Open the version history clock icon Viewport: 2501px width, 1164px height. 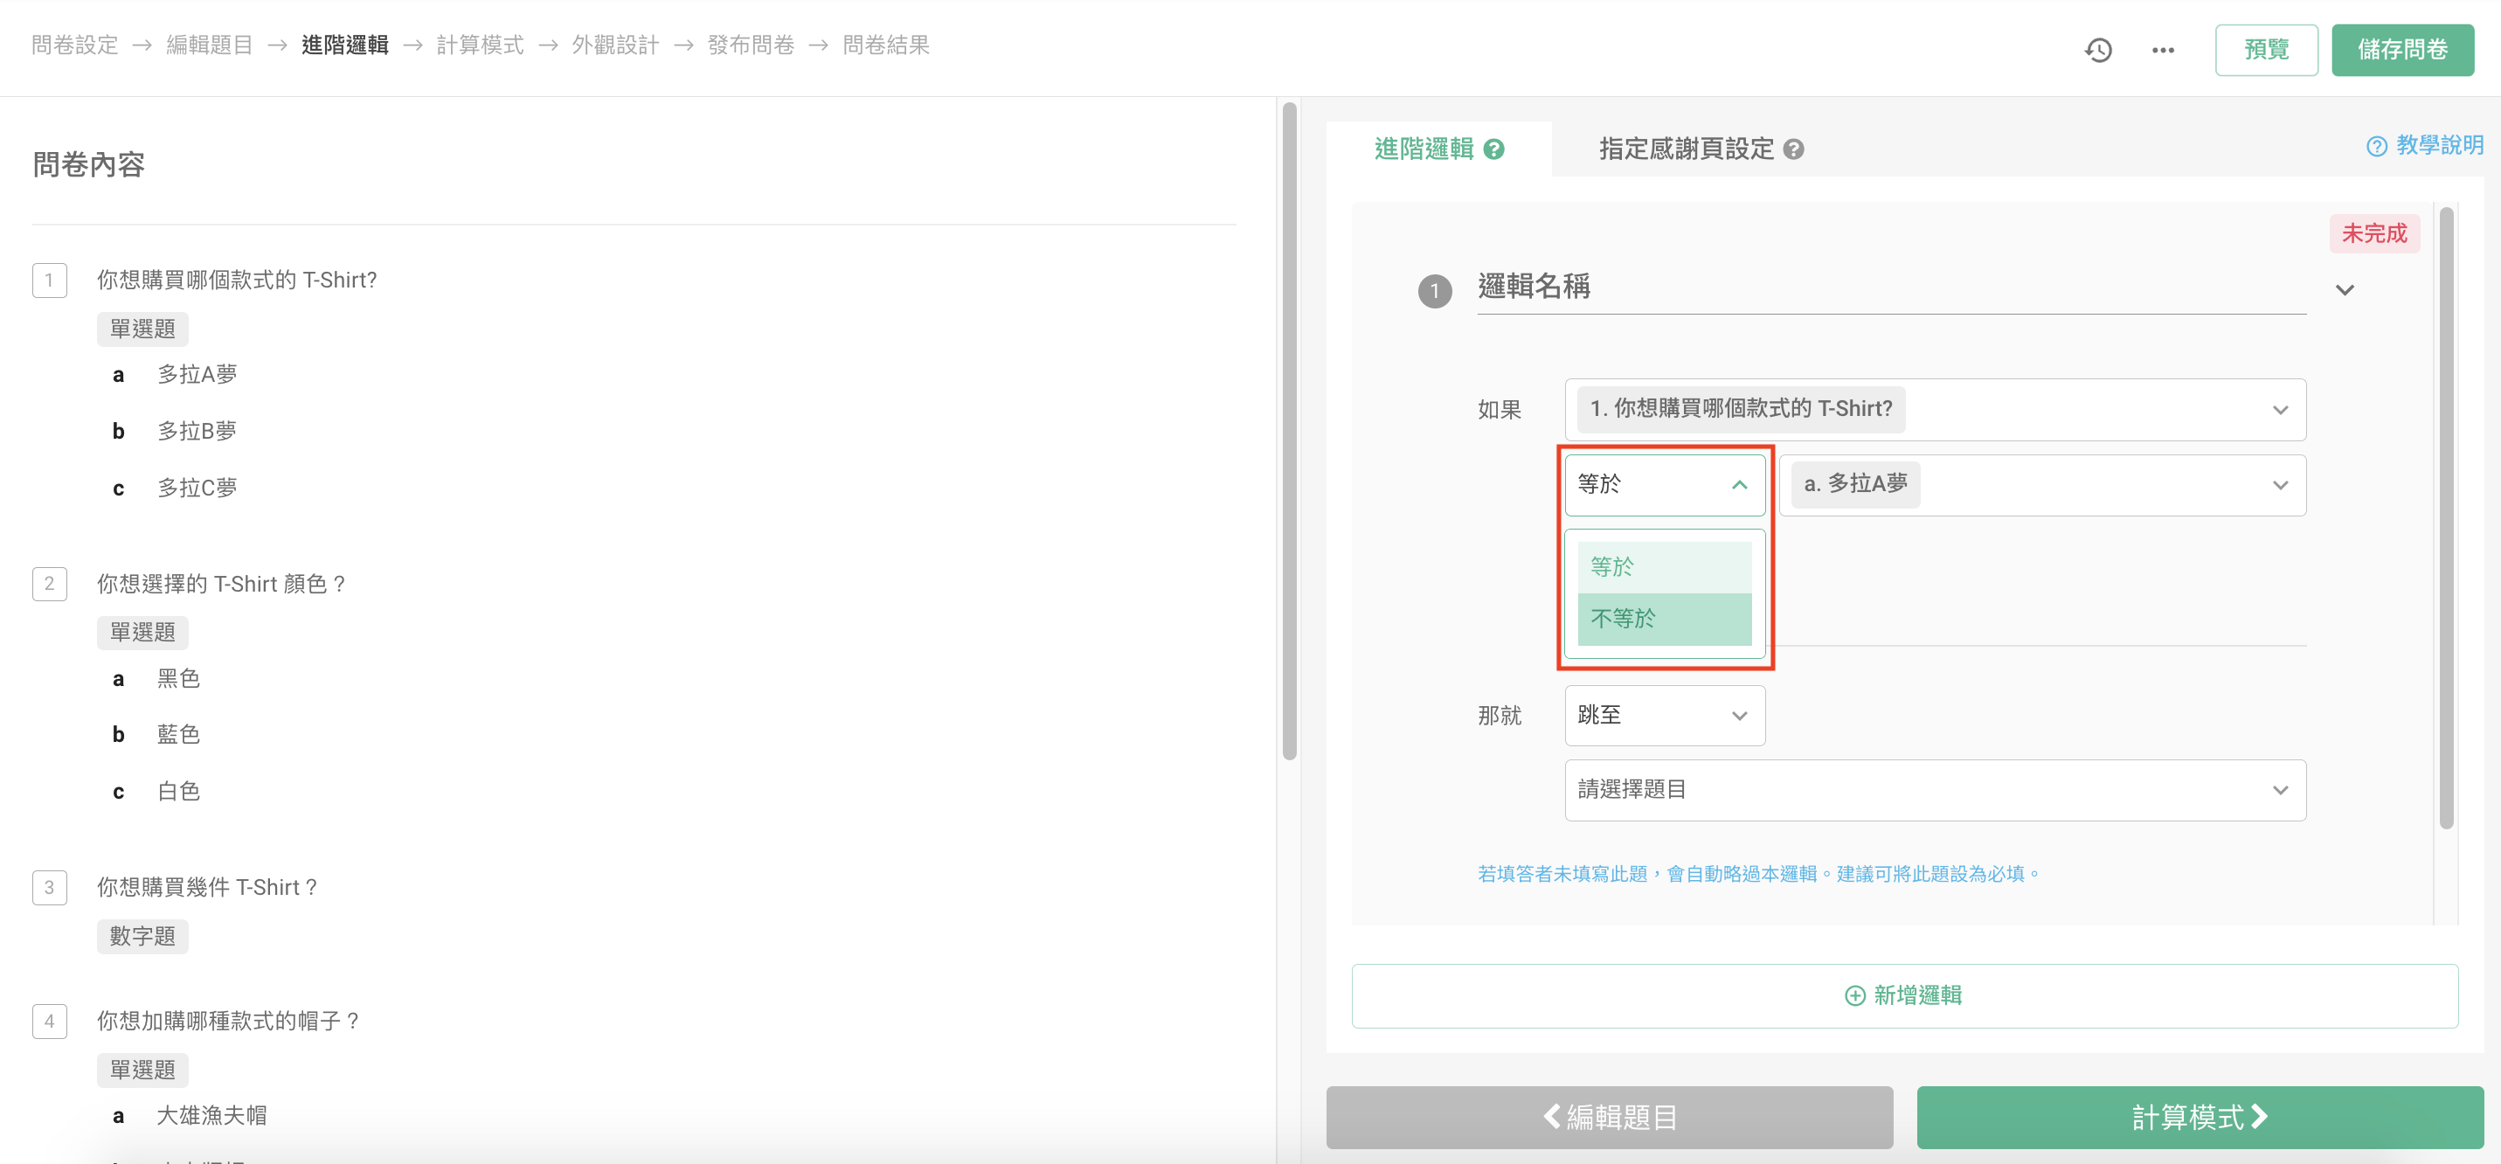2098,50
